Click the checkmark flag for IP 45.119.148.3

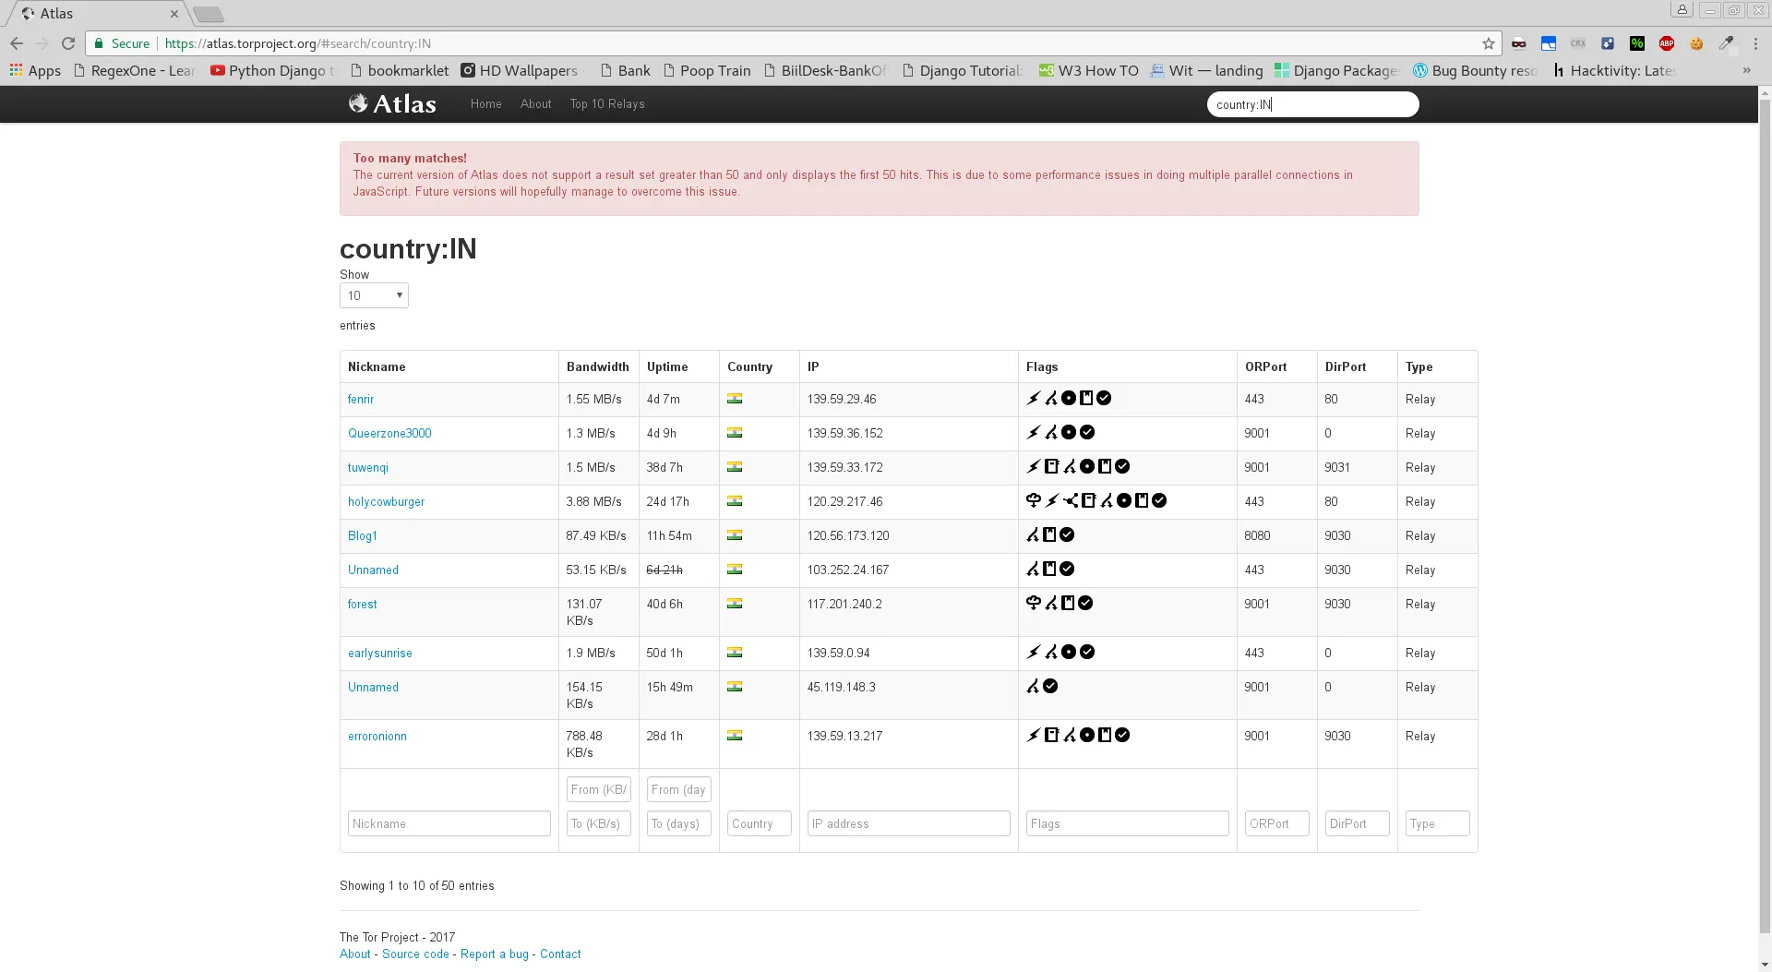1050,687
